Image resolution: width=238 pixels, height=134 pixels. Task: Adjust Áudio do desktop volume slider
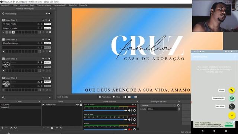[106, 111]
